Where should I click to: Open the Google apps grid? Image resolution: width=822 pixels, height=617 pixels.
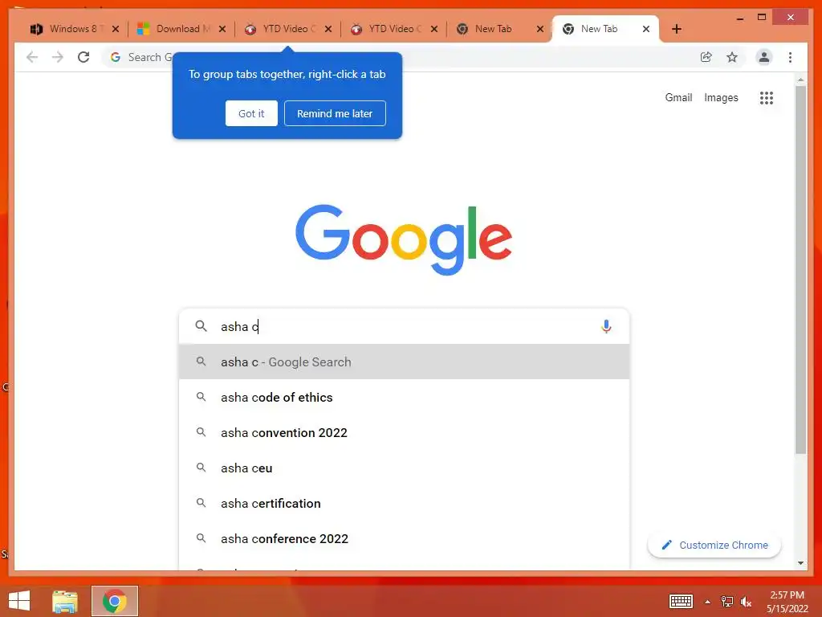(767, 97)
